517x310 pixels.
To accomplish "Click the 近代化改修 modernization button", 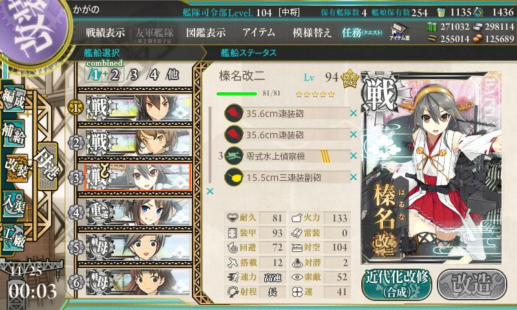I will point(397,284).
